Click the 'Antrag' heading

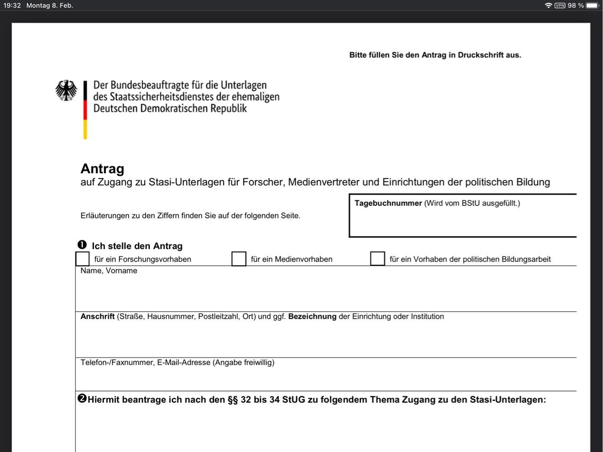[102, 169]
